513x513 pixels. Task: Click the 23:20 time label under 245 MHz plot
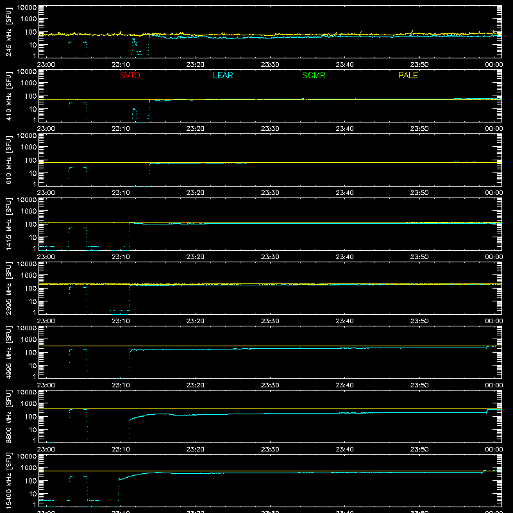click(196, 65)
